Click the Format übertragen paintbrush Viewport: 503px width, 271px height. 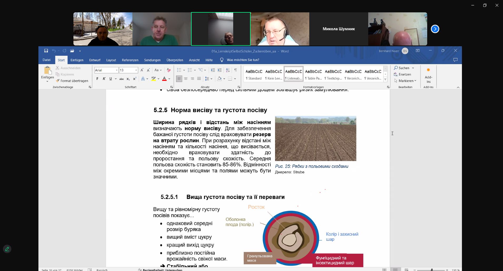72,81
